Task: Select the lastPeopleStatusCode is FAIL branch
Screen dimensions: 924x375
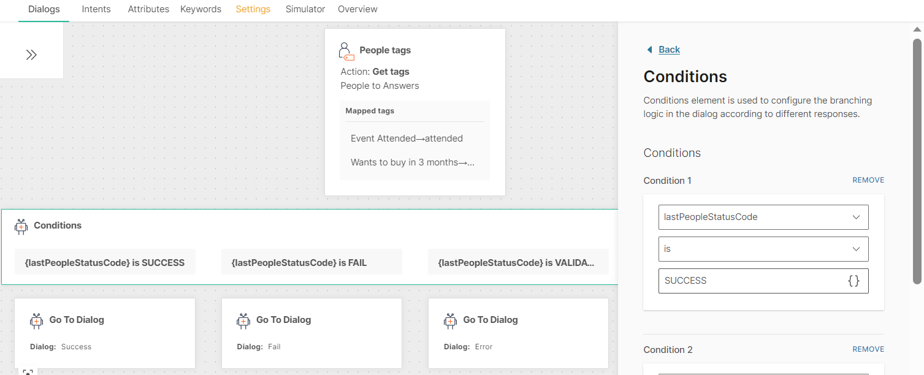Action: [311, 262]
